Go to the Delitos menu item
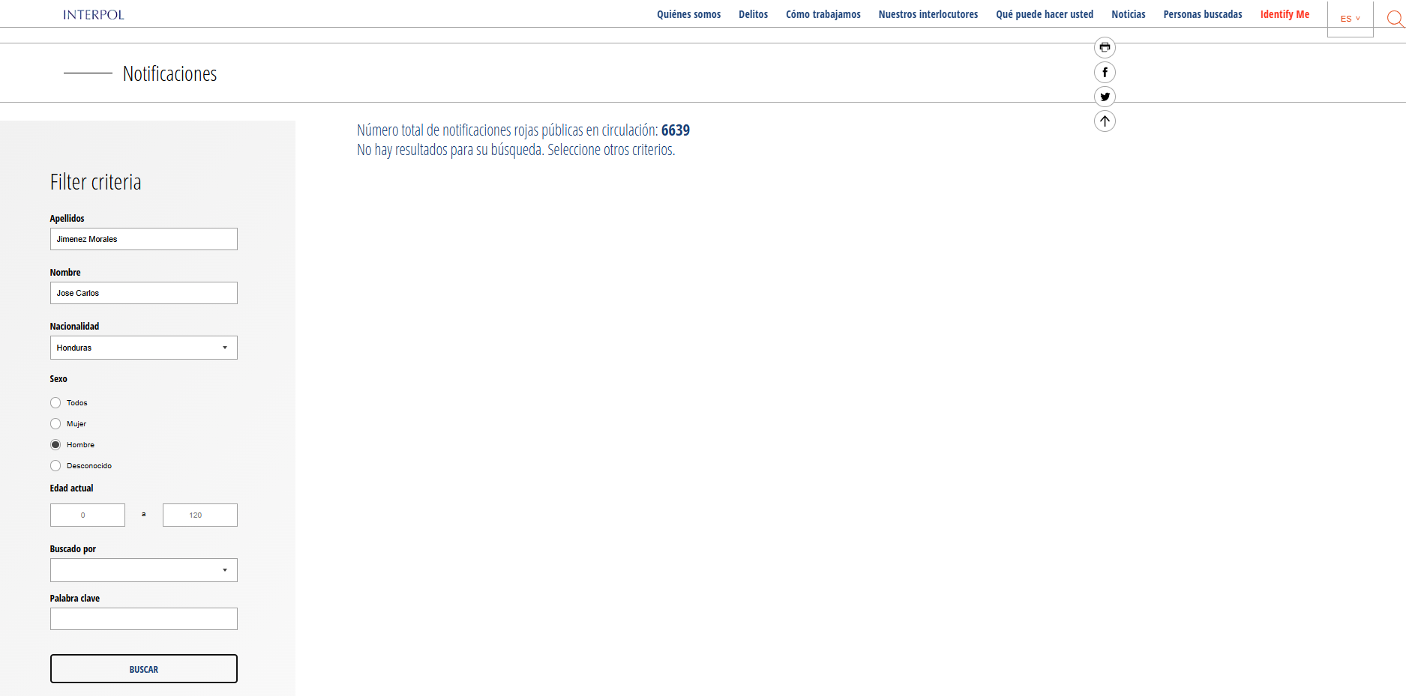This screenshot has width=1406, height=696. pos(753,14)
